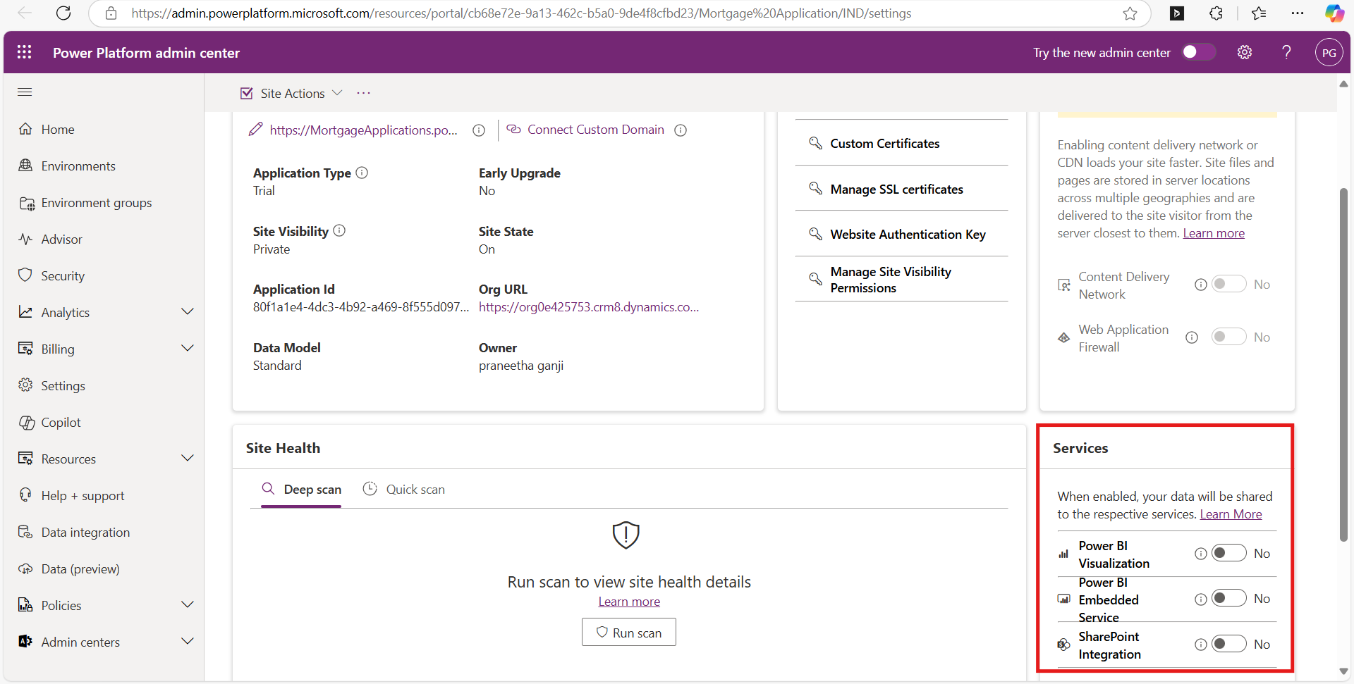This screenshot has width=1354, height=684.
Task: Click the settings gear in header
Action: pos(1245,52)
